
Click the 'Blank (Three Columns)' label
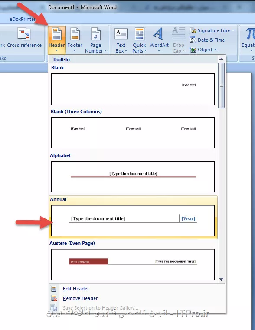[x=76, y=112]
